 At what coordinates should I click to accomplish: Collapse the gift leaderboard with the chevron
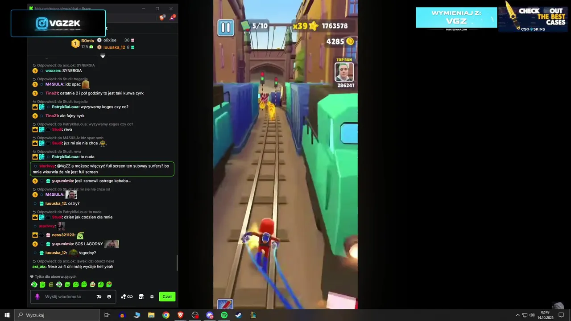[103, 56]
